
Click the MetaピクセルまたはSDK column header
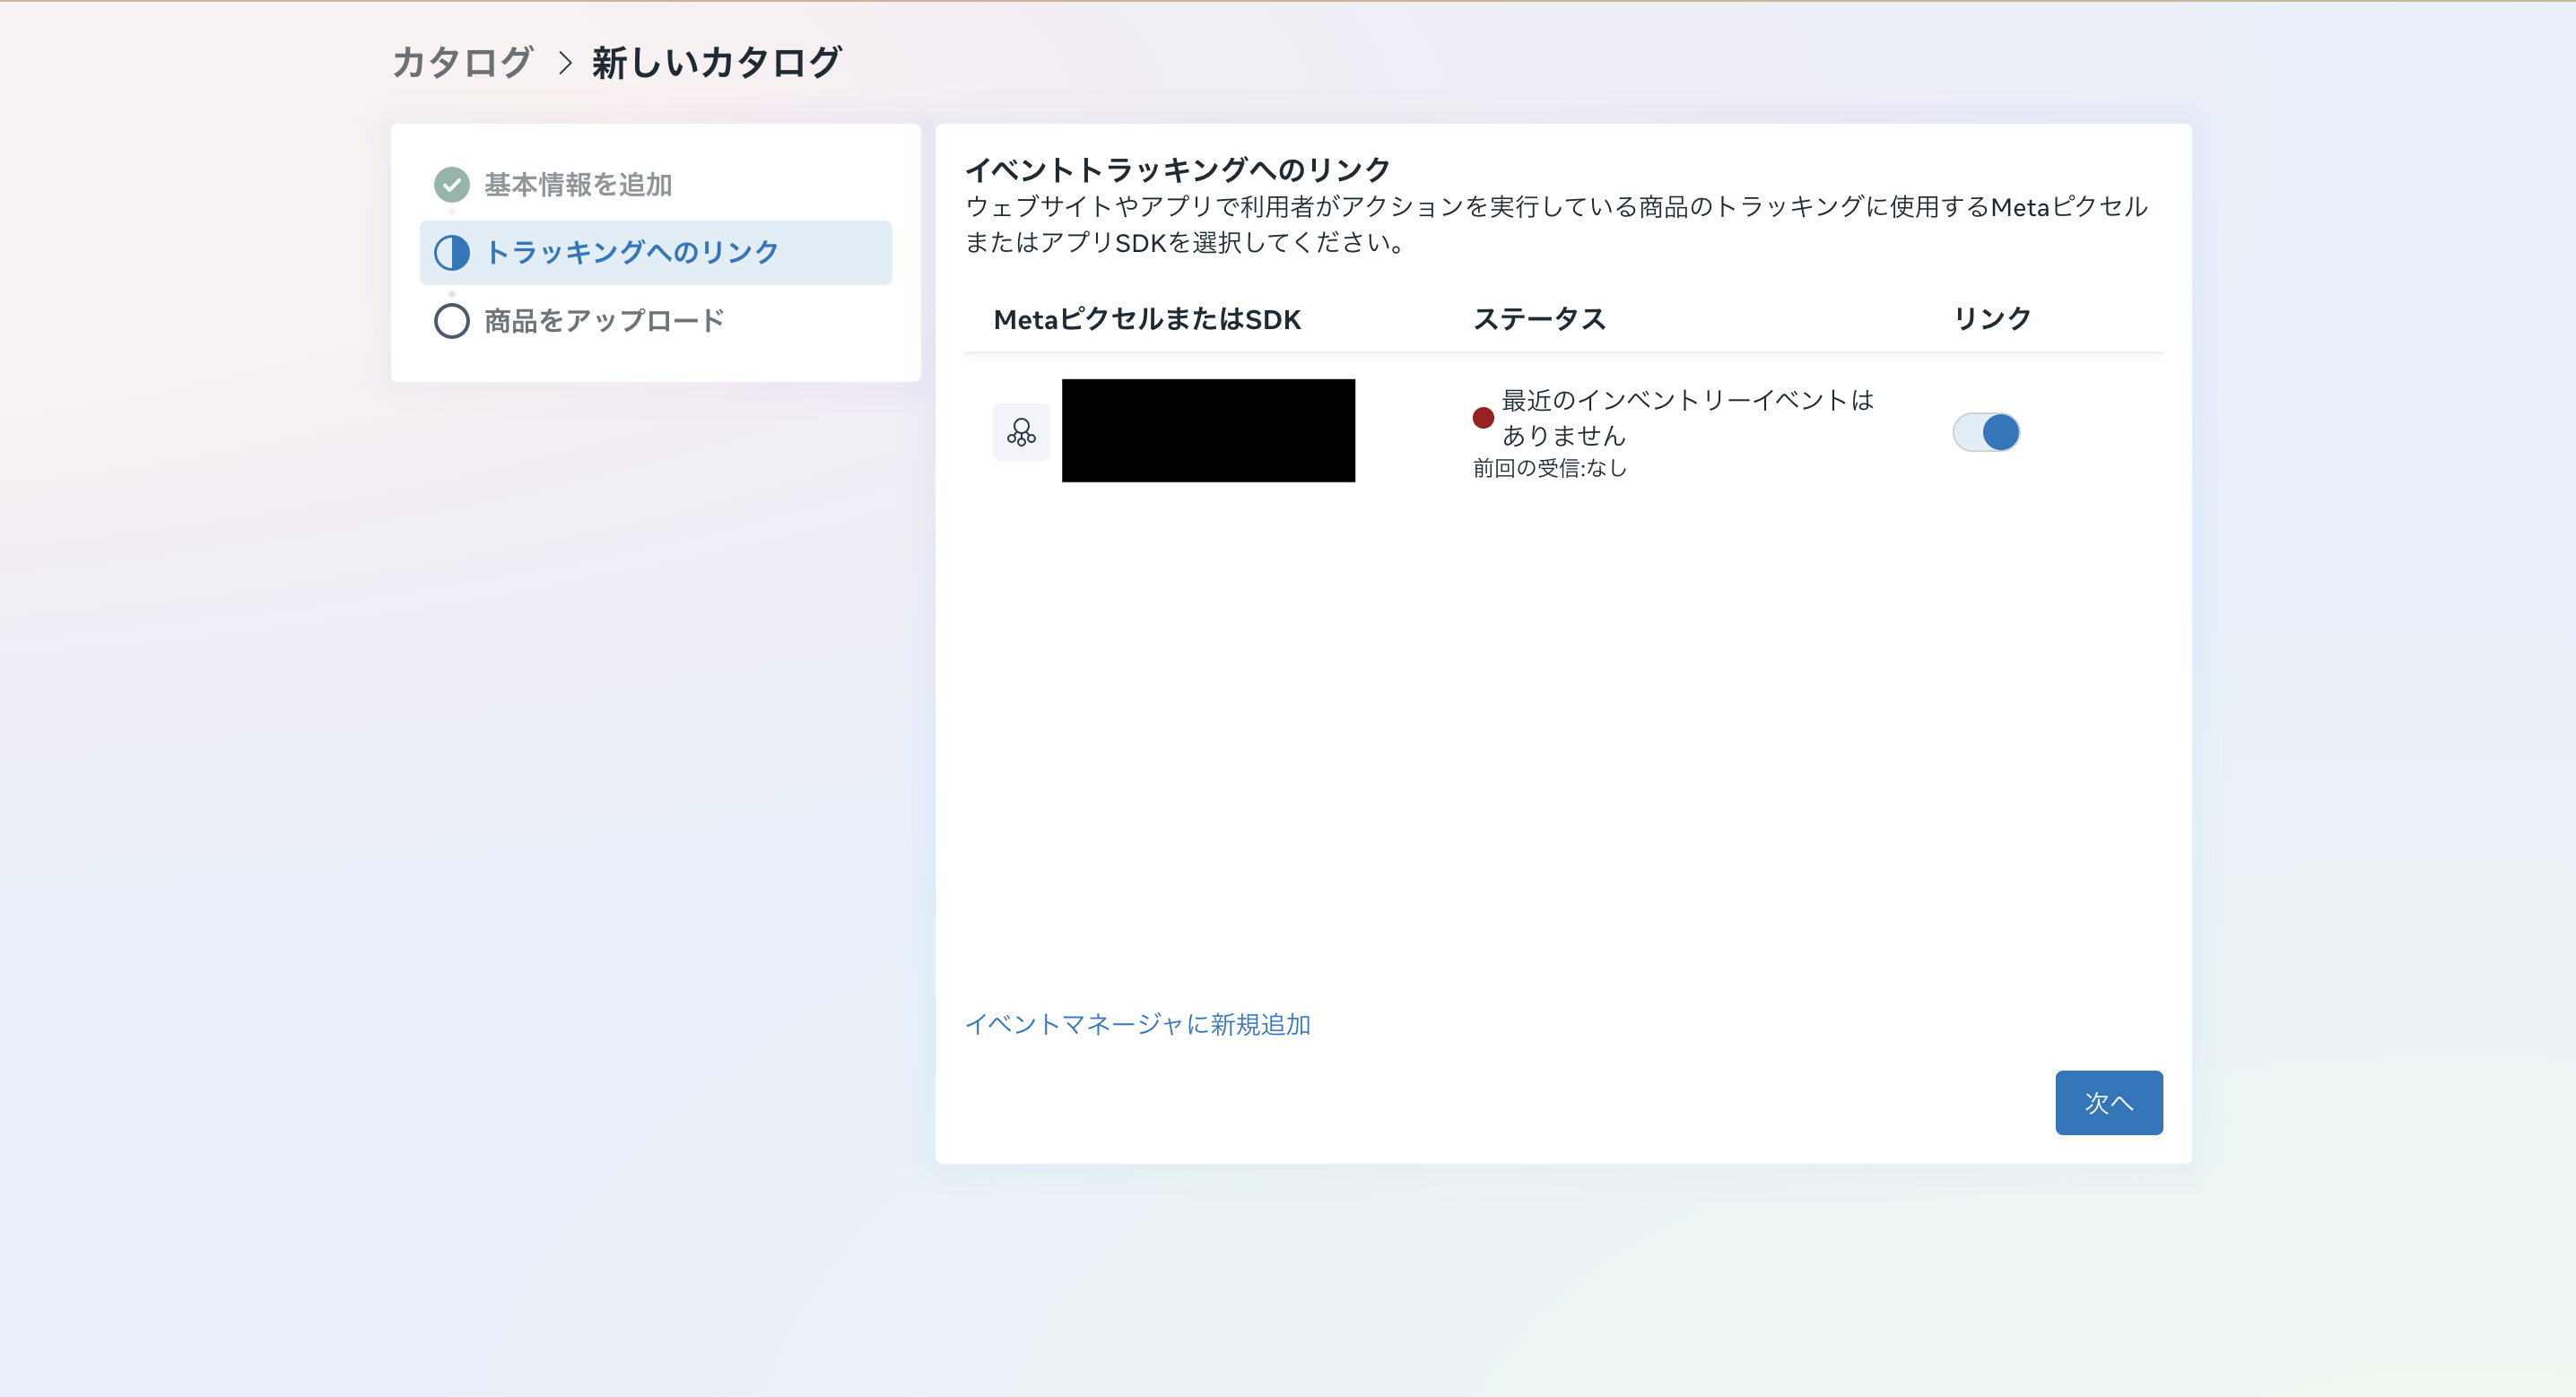click(x=1147, y=319)
